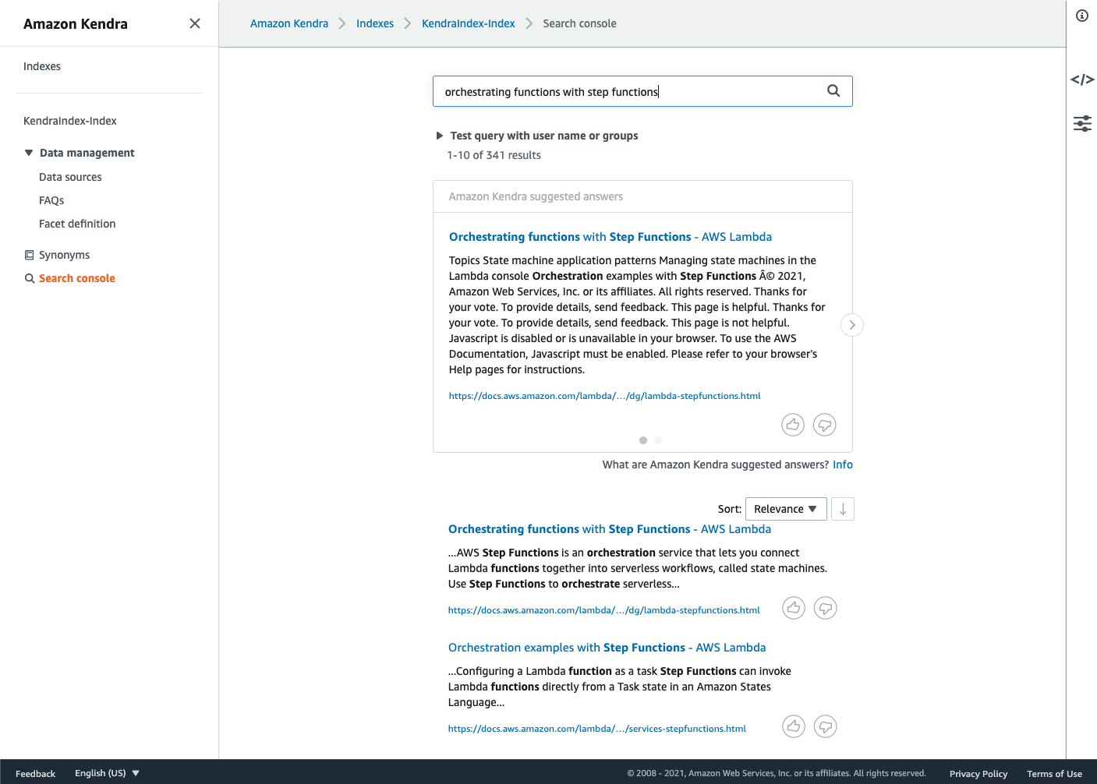Show next suggested answer with chevron arrow

pos(852,325)
